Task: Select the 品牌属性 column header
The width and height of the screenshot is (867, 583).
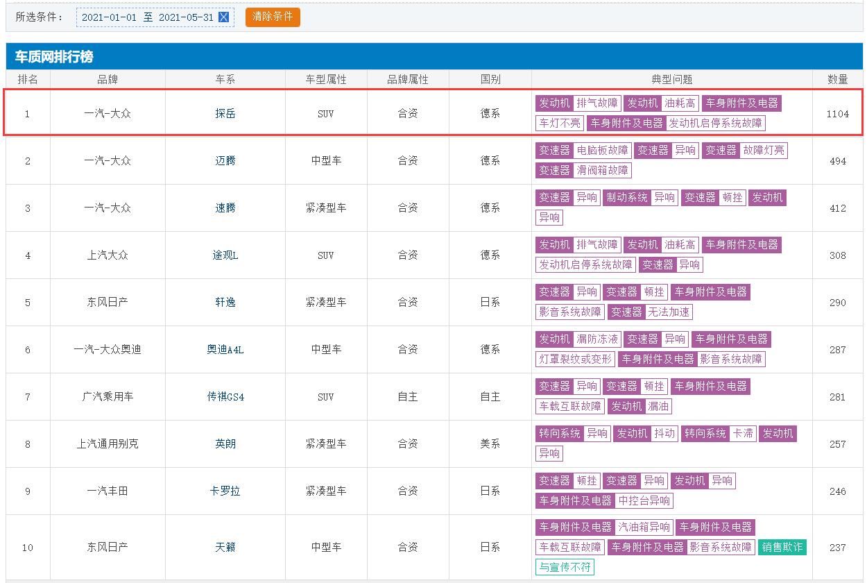Action: (x=408, y=80)
